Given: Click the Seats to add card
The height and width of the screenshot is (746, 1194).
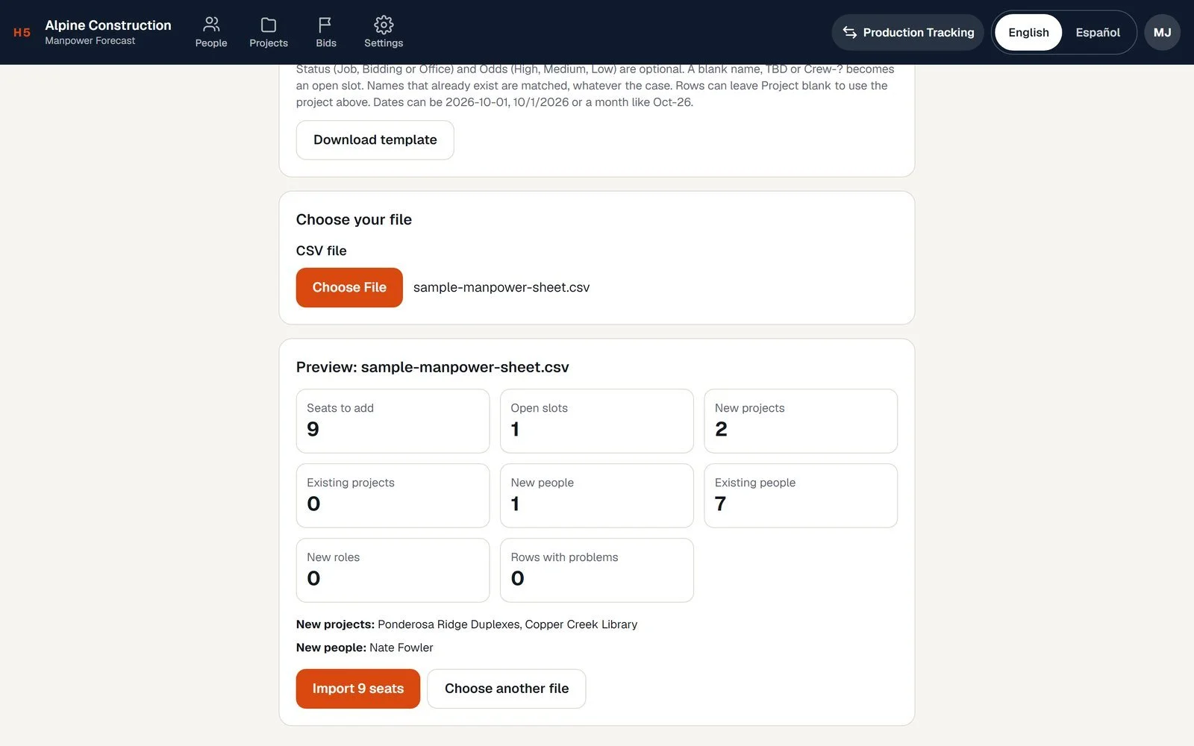Looking at the screenshot, I should [393, 421].
